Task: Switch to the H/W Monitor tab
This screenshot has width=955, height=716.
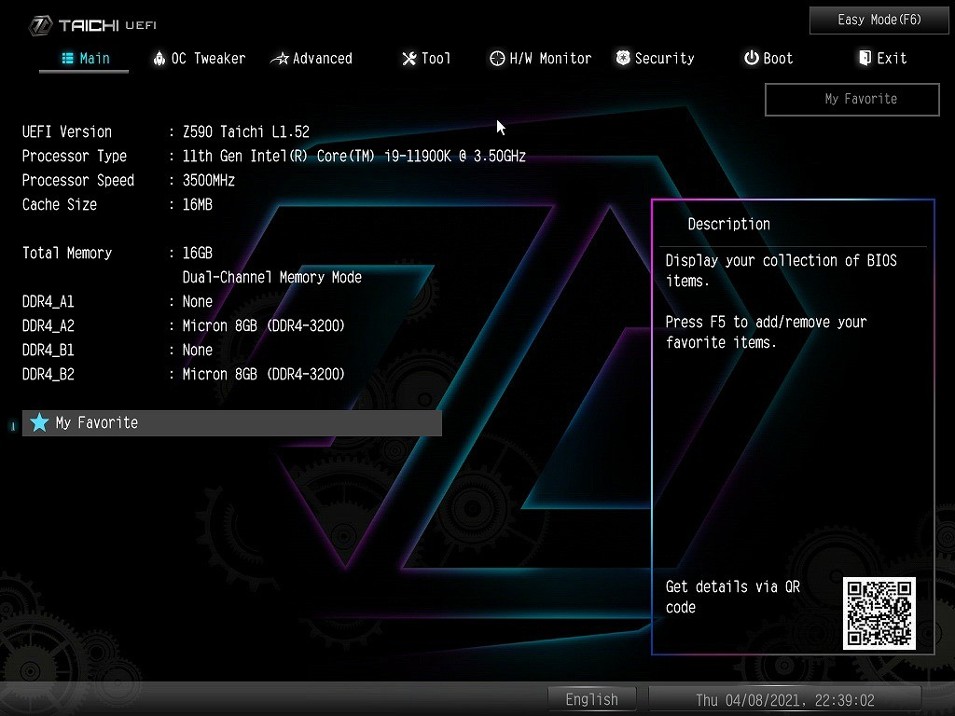Action: pyautogui.click(x=541, y=58)
